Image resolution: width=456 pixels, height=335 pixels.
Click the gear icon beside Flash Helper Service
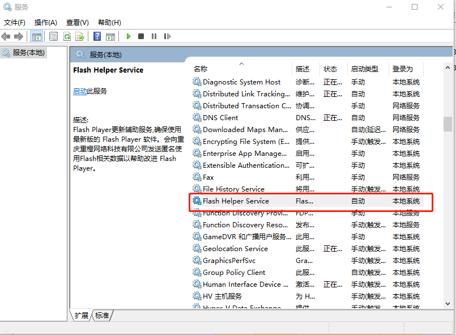[x=197, y=201]
